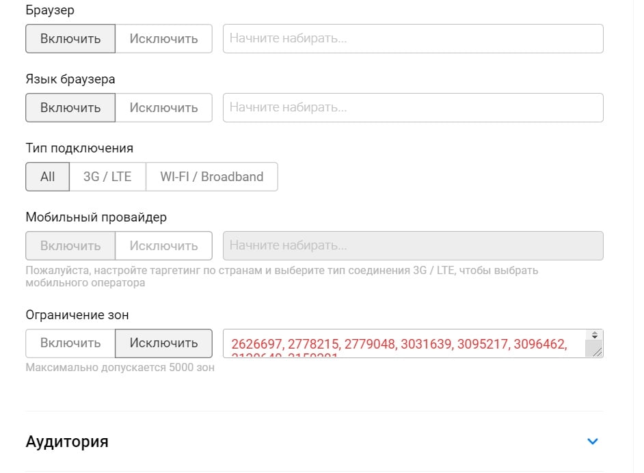Expand the Аудитория section chevron
The width and height of the screenshot is (644, 473).
pyautogui.click(x=593, y=442)
